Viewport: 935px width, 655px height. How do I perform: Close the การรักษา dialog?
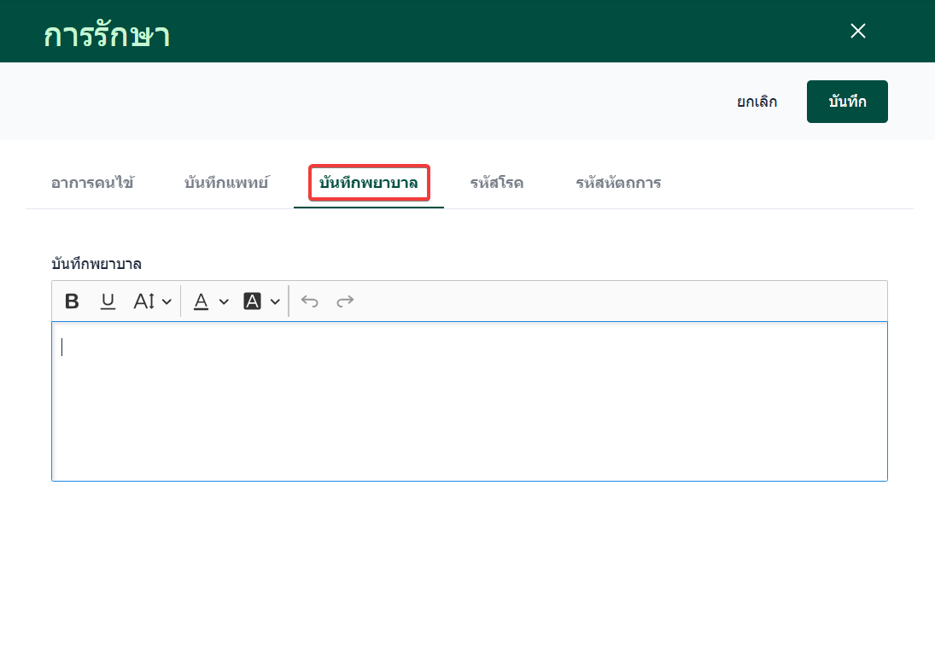click(858, 31)
